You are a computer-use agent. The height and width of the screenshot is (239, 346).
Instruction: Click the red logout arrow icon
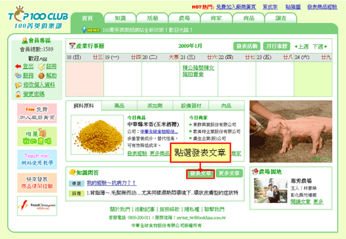pos(18,66)
